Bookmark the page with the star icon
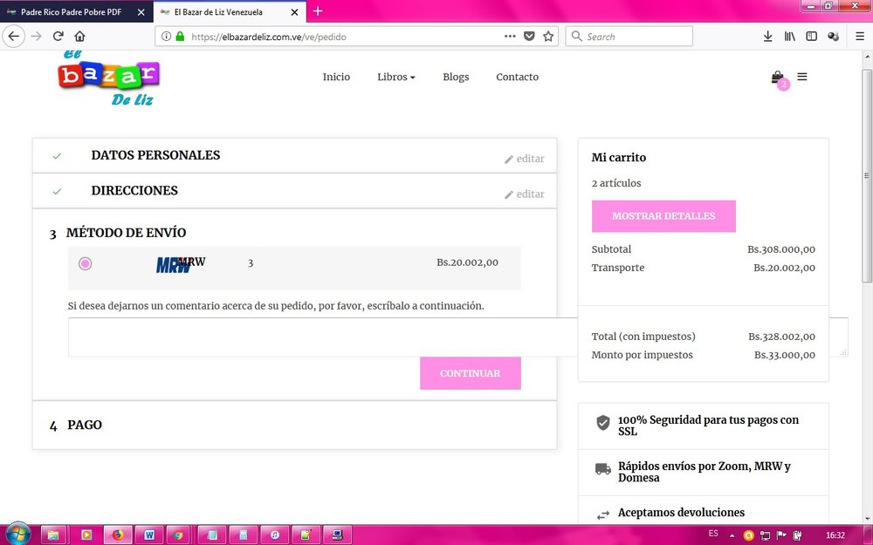Image resolution: width=873 pixels, height=545 pixels. click(x=547, y=37)
